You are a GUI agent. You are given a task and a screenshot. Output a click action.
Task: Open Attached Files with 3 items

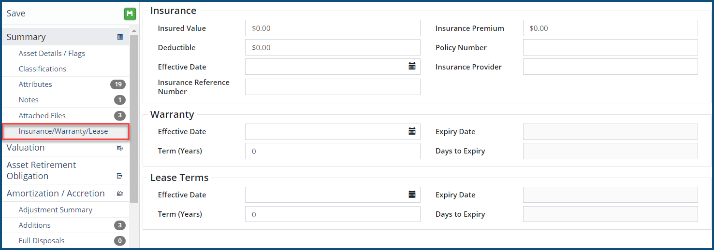(x=42, y=116)
